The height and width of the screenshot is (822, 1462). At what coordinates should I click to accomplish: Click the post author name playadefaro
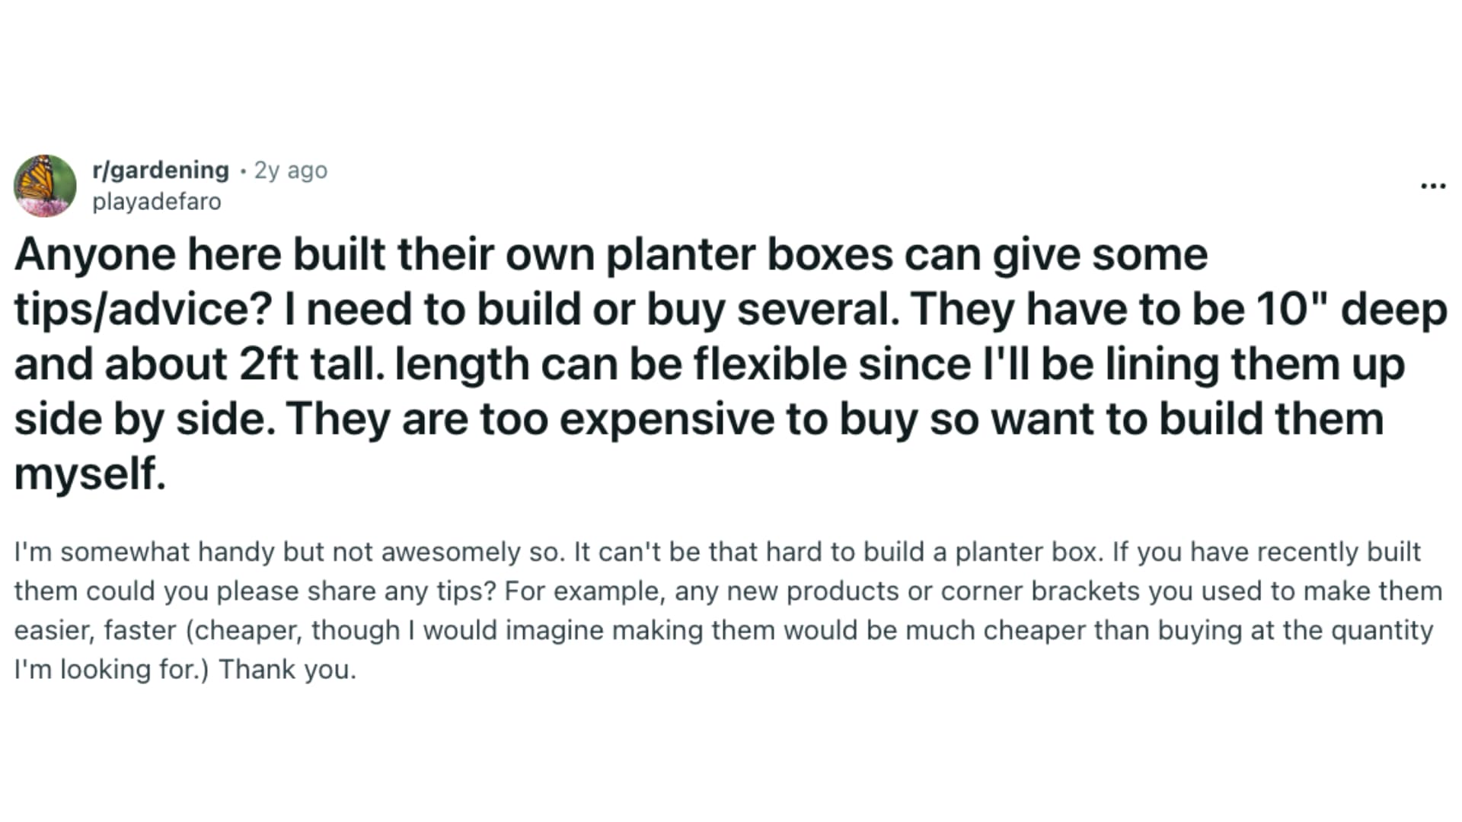click(x=156, y=201)
